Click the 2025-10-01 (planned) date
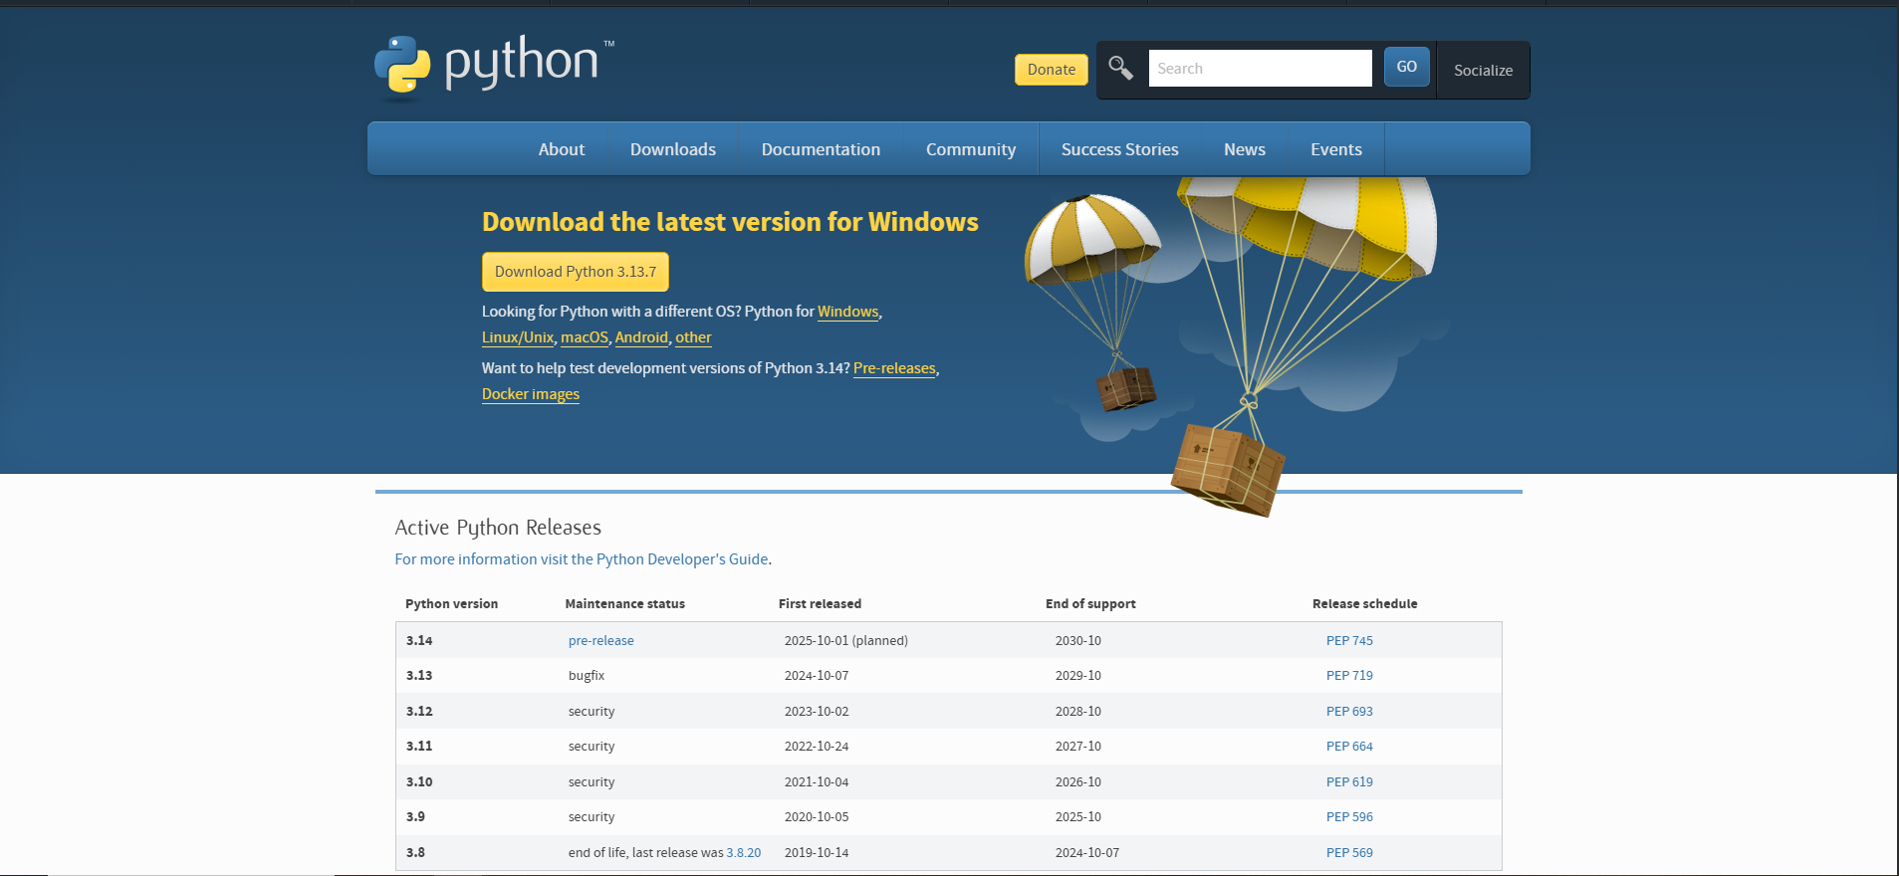Image resolution: width=1899 pixels, height=876 pixels. (x=845, y=641)
